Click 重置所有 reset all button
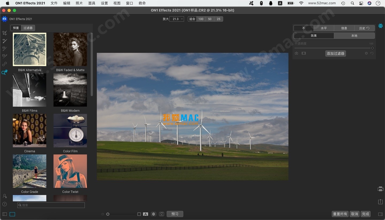This screenshot has height=220, width=385. click(340, 214)
